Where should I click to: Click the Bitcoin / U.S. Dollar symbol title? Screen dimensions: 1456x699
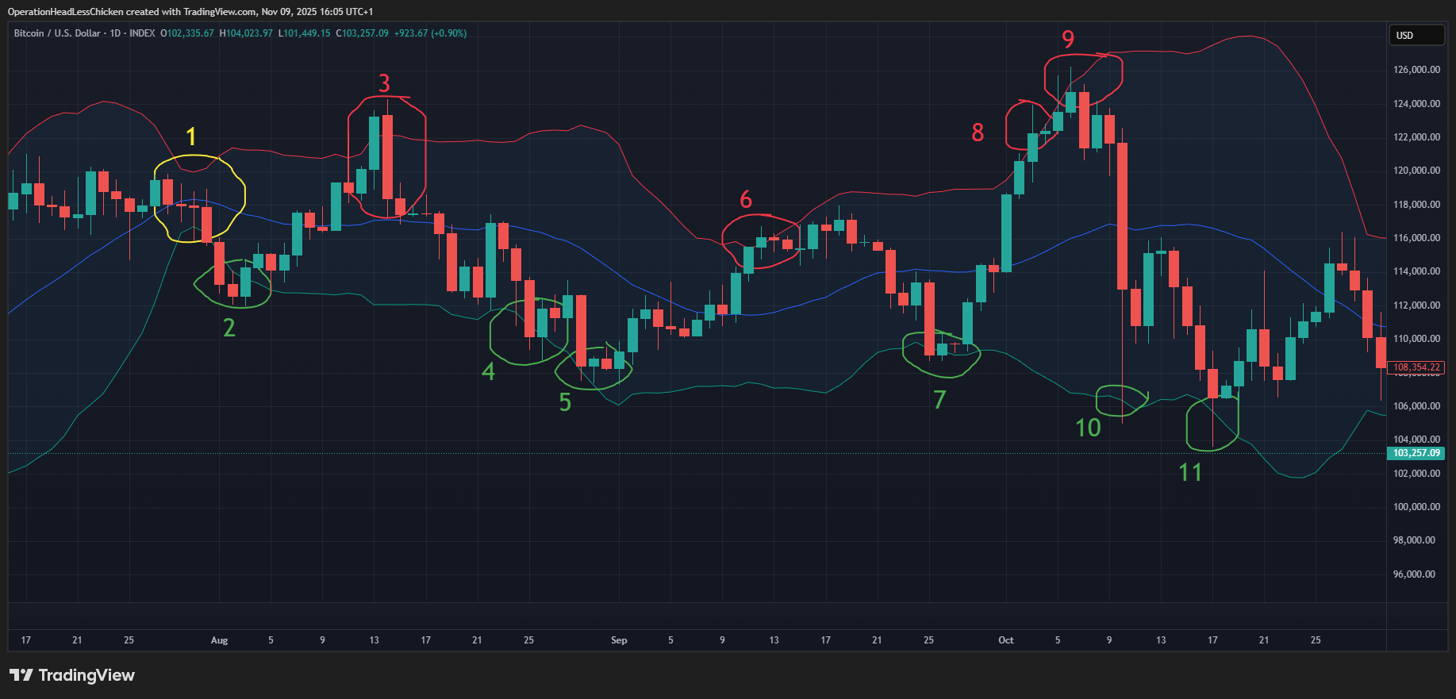pos(57,33)
